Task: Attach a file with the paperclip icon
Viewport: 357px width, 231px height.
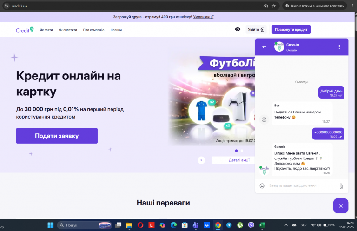Action: [341, 186]
